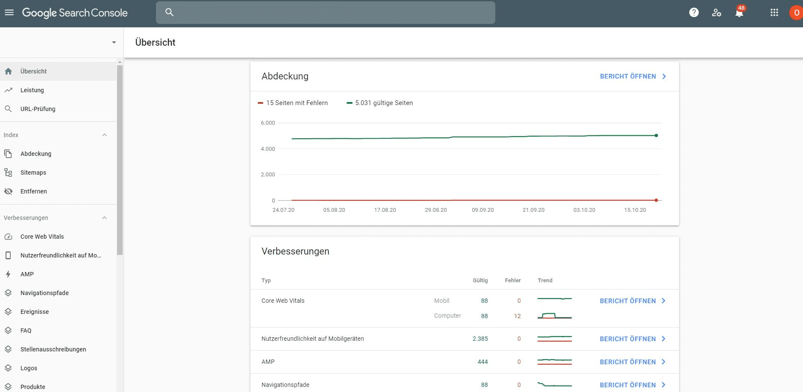
Task: Click the search magnifier icon
Action: (169, 12)
